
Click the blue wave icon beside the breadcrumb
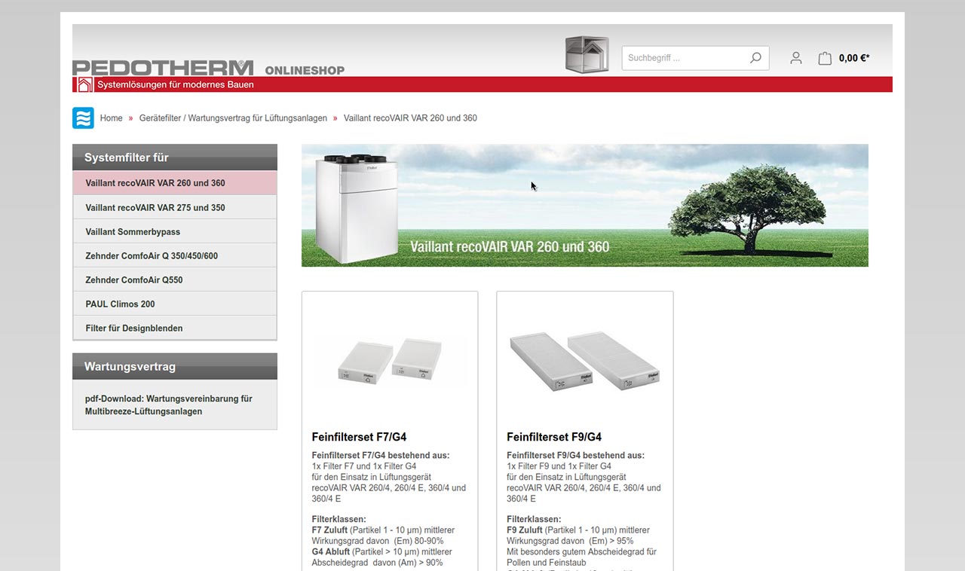tap(83, 118)
